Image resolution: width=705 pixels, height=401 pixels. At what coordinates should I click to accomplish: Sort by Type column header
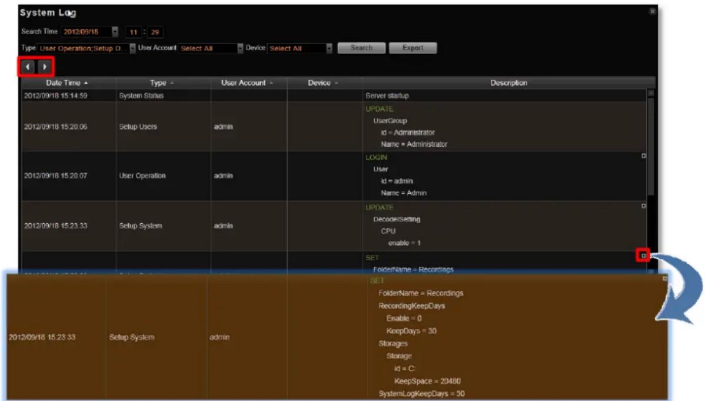pos(162,83)
